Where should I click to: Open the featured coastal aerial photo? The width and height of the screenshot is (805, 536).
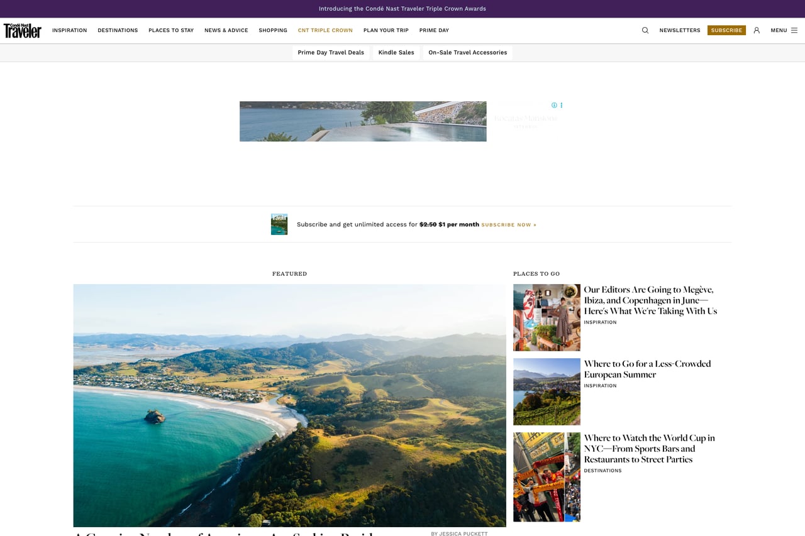[x=289, y=405]
